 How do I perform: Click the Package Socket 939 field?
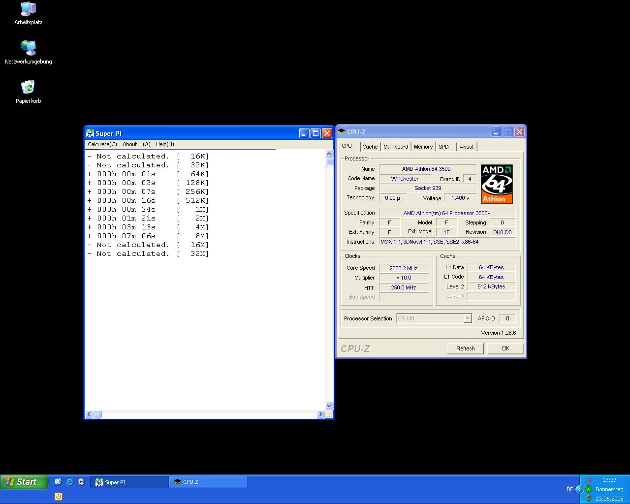point(428,188)
